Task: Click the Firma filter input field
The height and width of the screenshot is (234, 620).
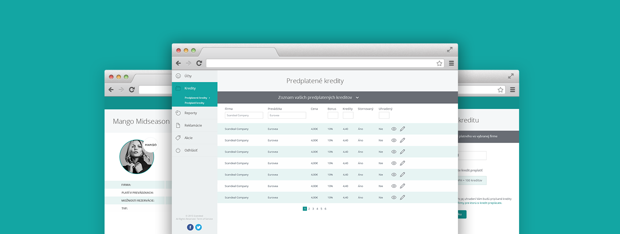Action: [x=244, y=115]
